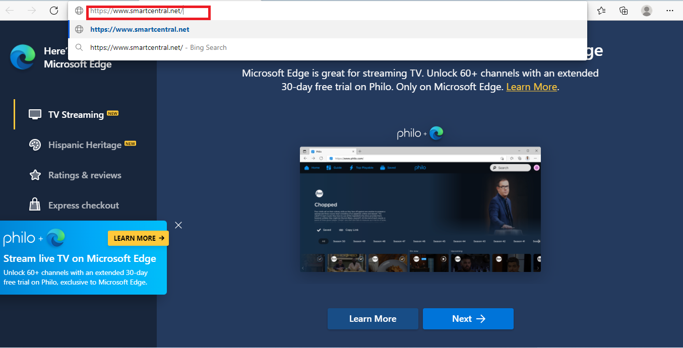683x348 pixels.
Task: Click the philo logo text in the popup
Action: pos(19,238)
